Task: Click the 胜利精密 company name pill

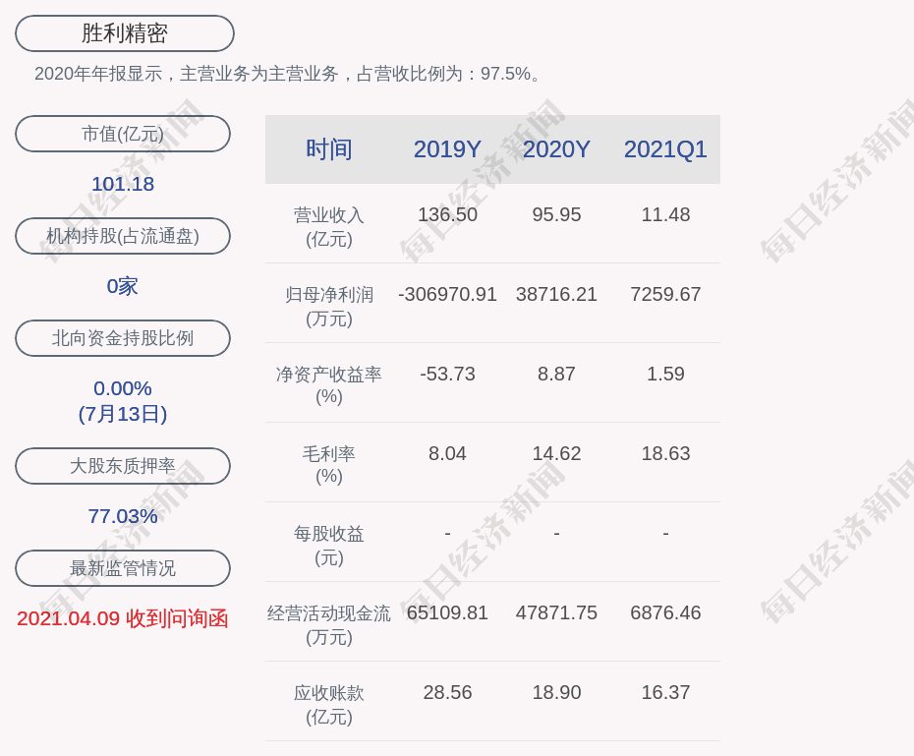Action: tap(125, 33)
